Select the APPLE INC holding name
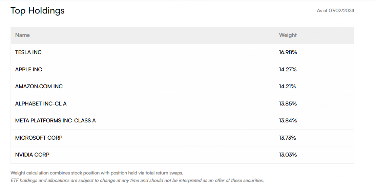 pyautogui.click(x=29, y=70)
